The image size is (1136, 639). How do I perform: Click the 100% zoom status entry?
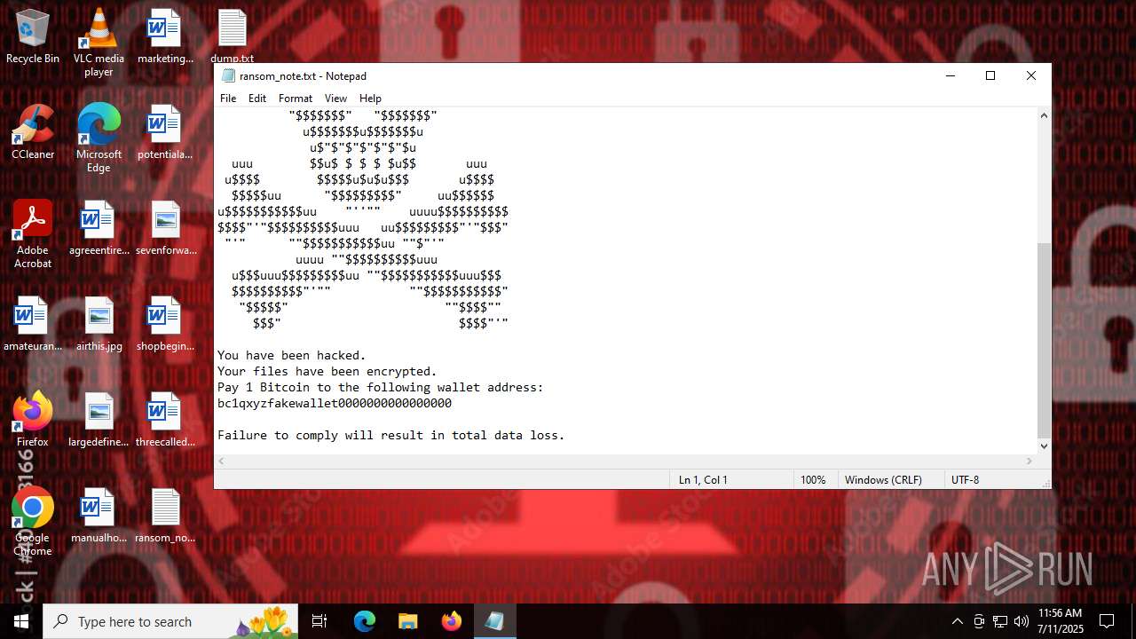coord(813,480)
